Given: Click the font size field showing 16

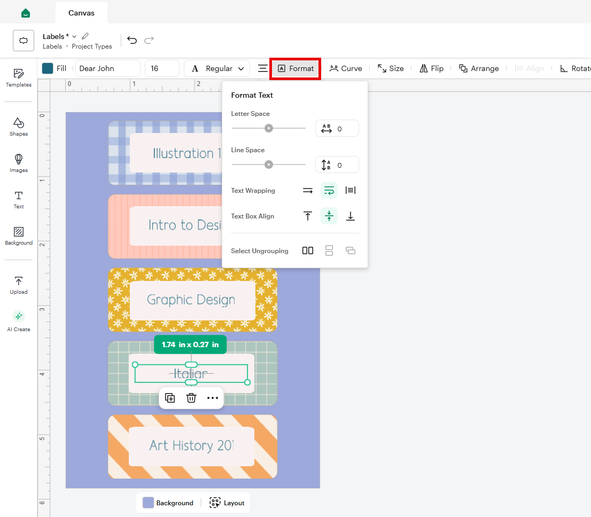Looking at the screenshot, I should tap(162, 68).
